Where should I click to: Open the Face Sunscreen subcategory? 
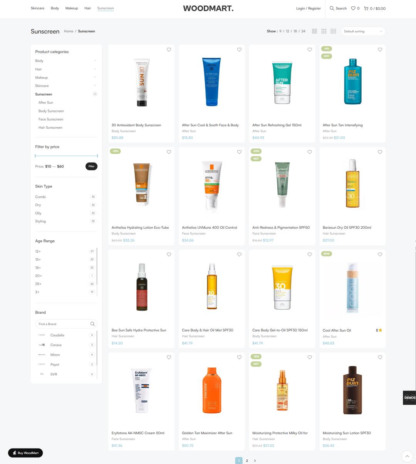[51, 119]
